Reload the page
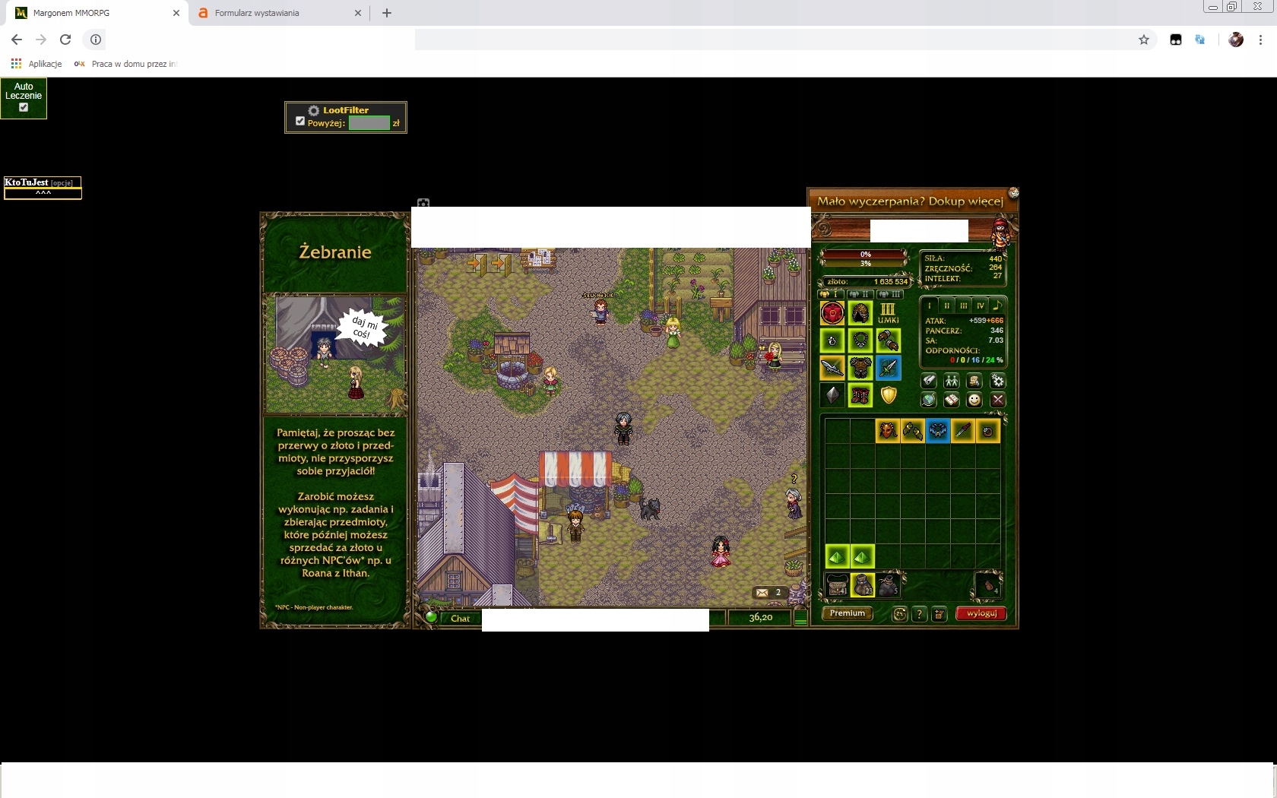This screenshot has height=798, width=1277. [65, 40]
